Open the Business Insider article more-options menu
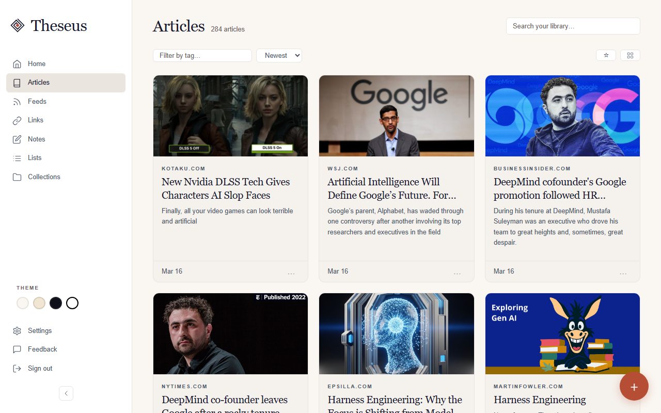Image resolution: width=661 pixels, height=413 pixels. click(x=623, y=272)
